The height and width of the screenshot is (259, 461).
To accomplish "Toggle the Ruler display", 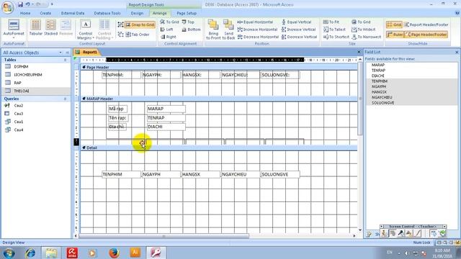I will [395, 35].
